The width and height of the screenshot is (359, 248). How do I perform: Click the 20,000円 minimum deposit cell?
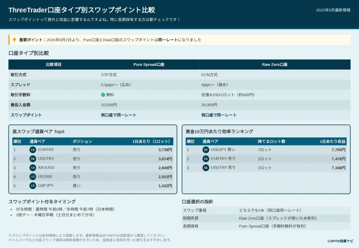(209, 105)
